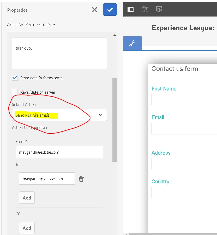Click the Email form field
Image resolution: width=217 pixels, height=235 pixels.
184,128
